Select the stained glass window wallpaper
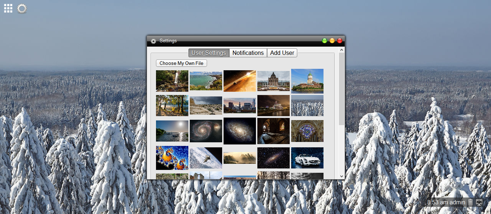This screenshot has height=214, width=491. [307, 131]
